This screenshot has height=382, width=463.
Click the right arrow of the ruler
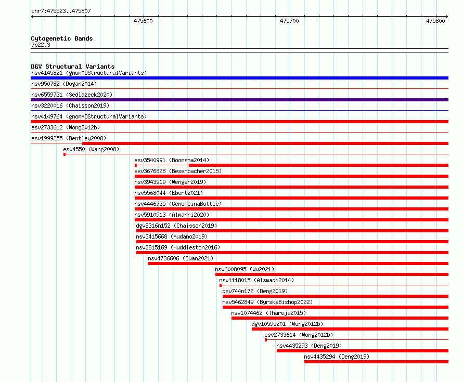coord(447,17)
